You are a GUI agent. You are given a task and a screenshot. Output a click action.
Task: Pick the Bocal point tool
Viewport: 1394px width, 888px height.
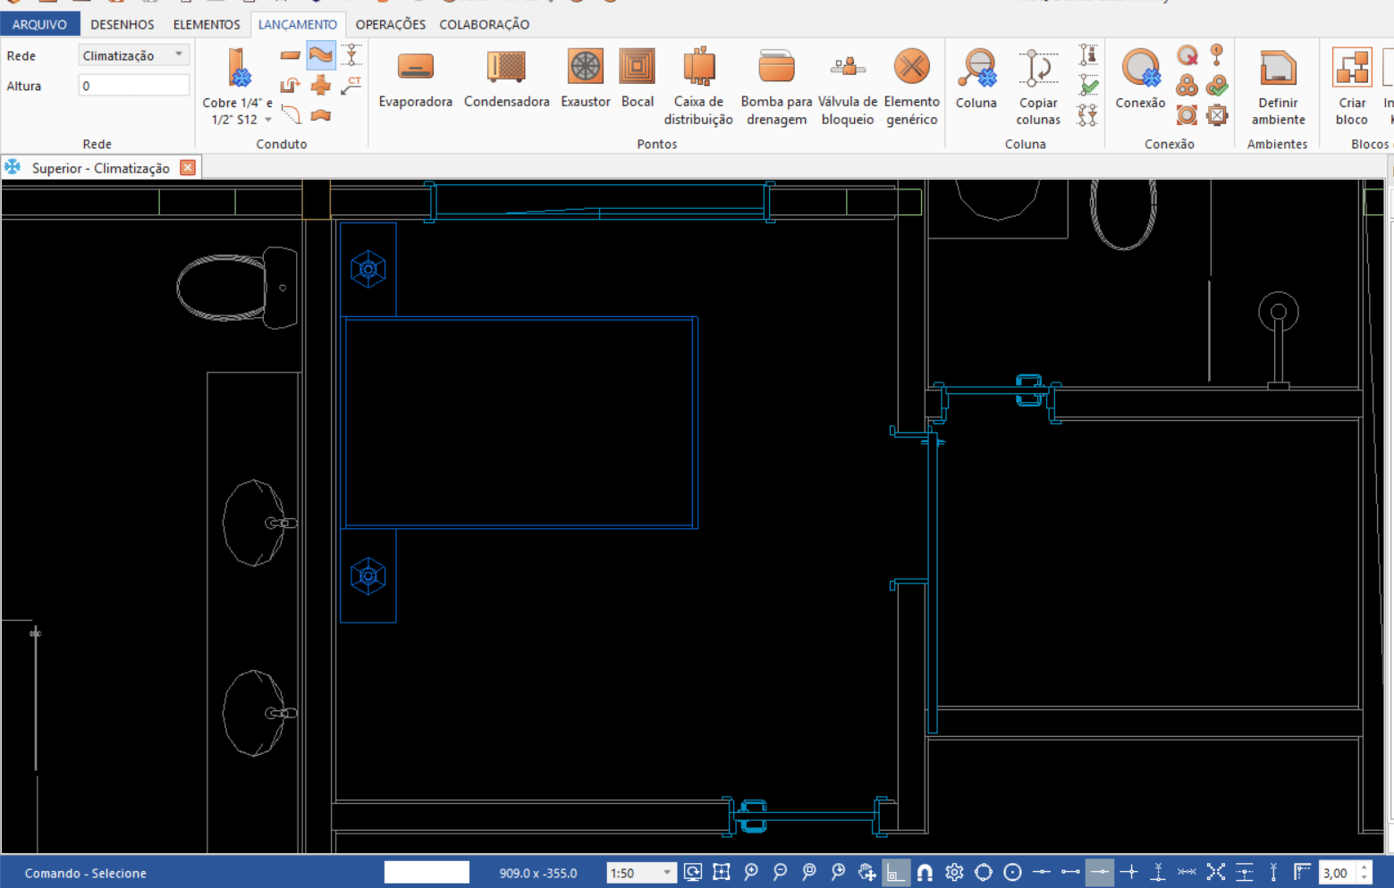pyautogui.click(x=638, y=79)
